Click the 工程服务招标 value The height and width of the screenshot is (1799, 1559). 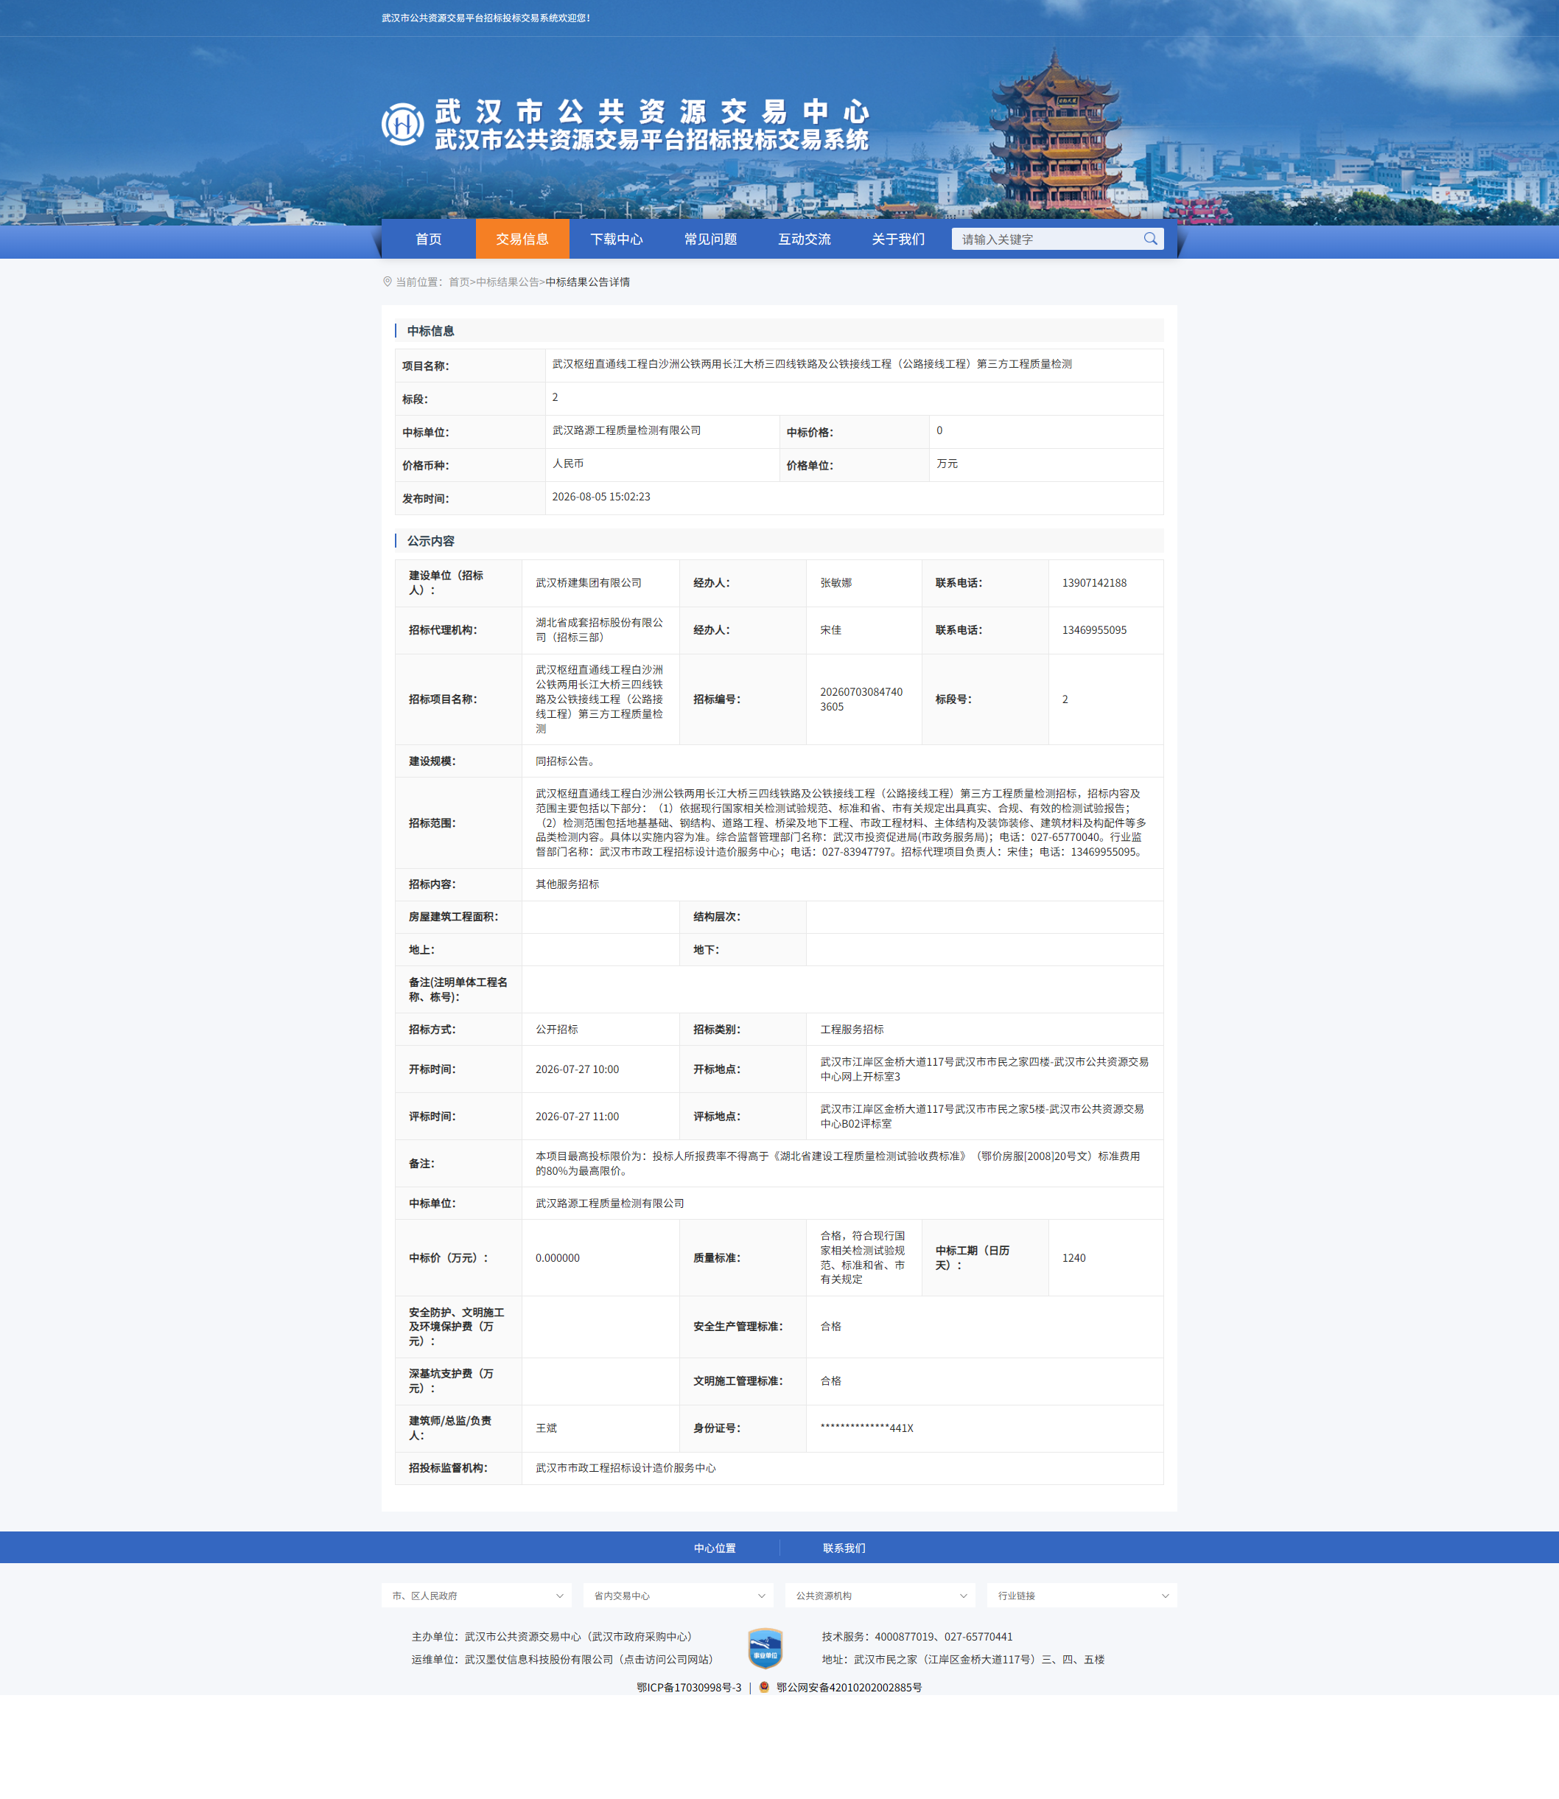tap(852, 1029)
